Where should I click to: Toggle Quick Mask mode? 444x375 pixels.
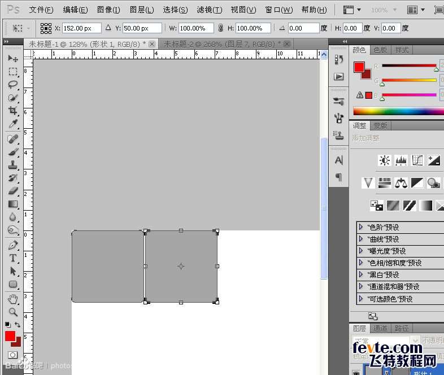(12, 355)
